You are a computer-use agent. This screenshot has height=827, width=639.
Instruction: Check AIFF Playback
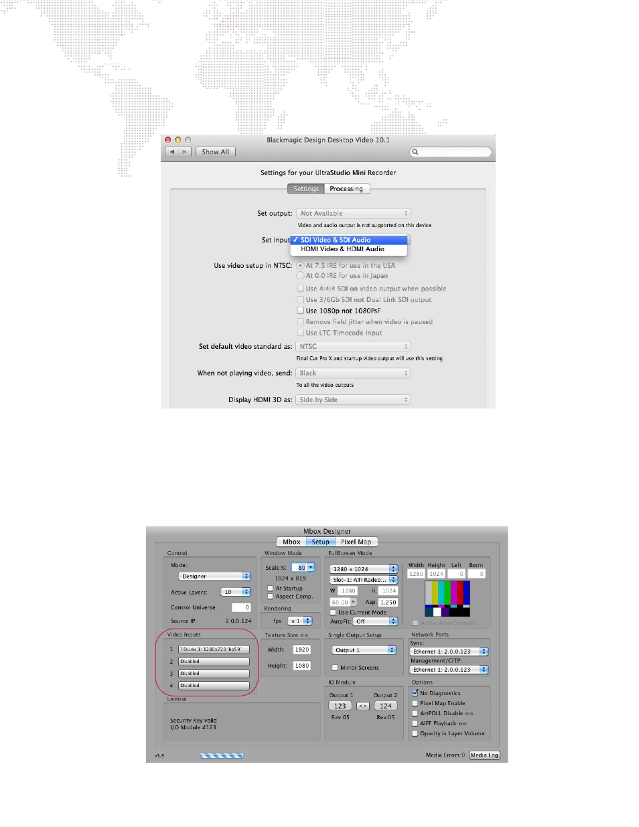point(415,723)
